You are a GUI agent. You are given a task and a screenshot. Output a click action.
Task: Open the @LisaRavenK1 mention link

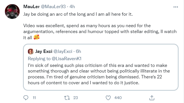(x=66, y=58)
